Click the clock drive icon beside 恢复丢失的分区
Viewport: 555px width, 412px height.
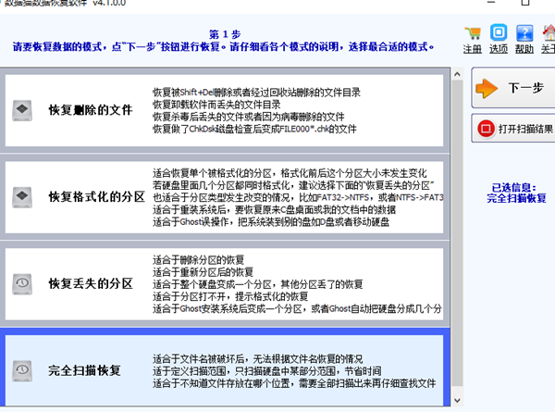tap(22, 284)
